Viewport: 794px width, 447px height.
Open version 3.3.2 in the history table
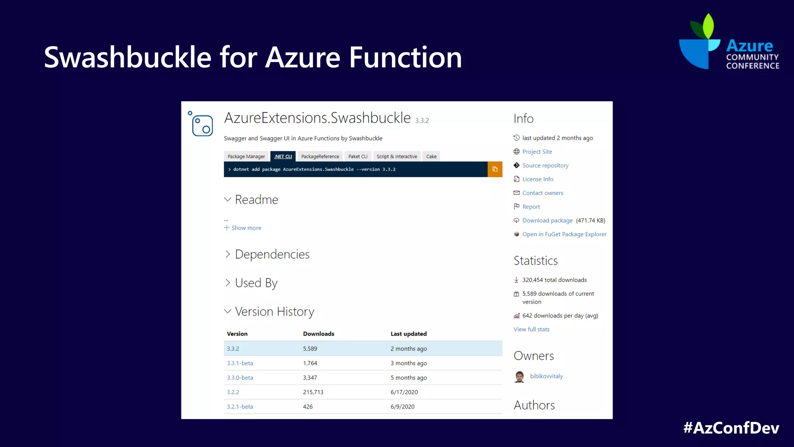pos(233,348)
